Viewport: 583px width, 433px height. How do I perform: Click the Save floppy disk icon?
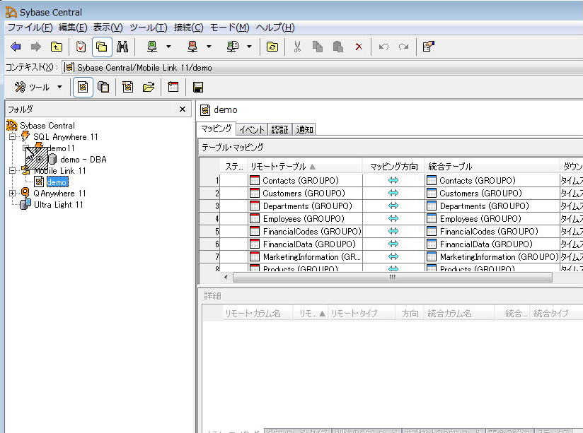coord(198,87)
